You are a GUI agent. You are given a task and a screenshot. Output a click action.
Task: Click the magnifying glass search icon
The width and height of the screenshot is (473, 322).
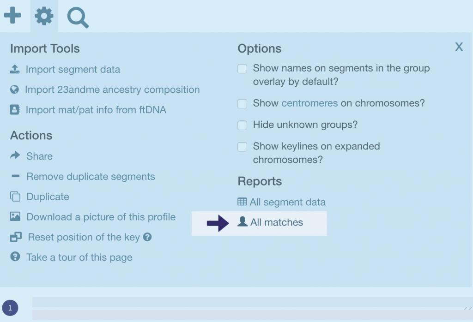pyautogui.click(x=78, y=18)
